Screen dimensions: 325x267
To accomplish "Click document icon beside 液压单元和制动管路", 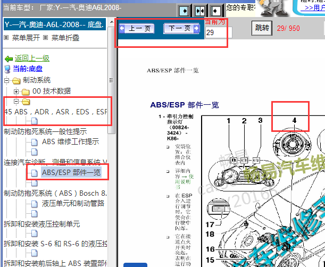I will click(35, 204).
